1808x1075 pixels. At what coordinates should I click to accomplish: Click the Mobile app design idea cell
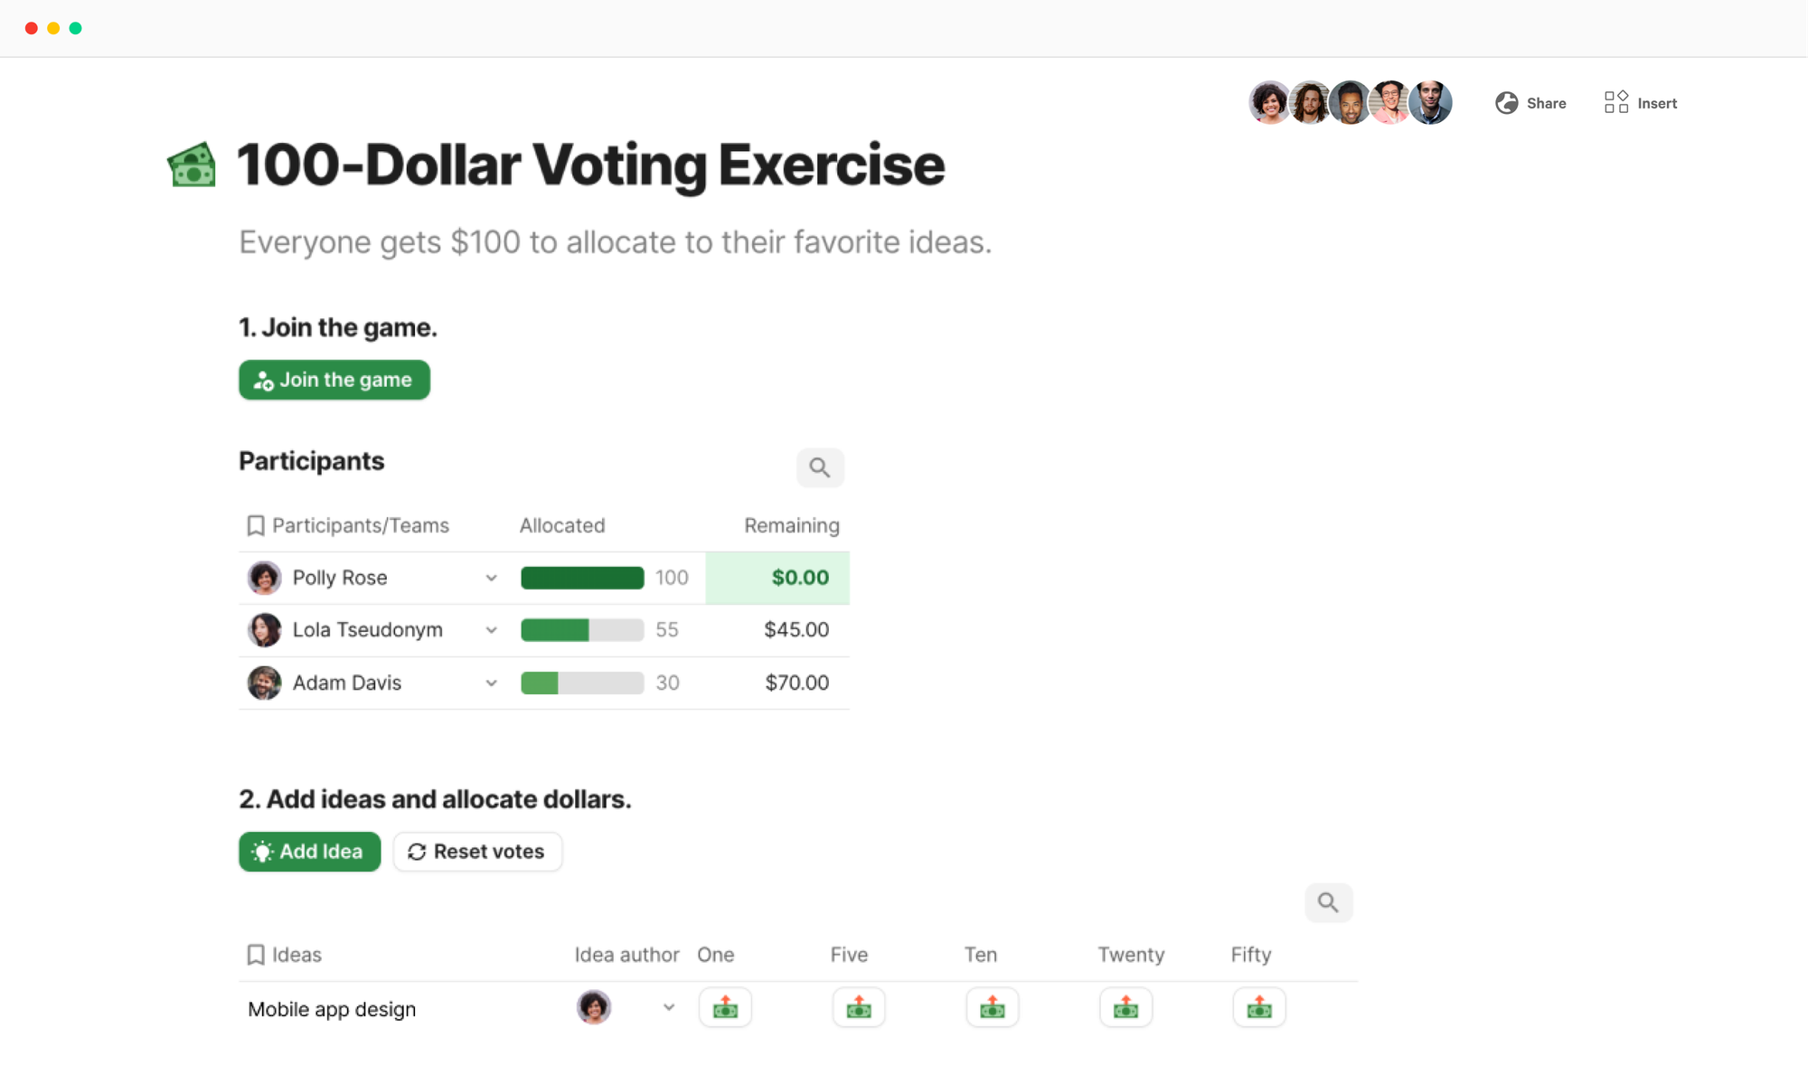coord(332,1009)
